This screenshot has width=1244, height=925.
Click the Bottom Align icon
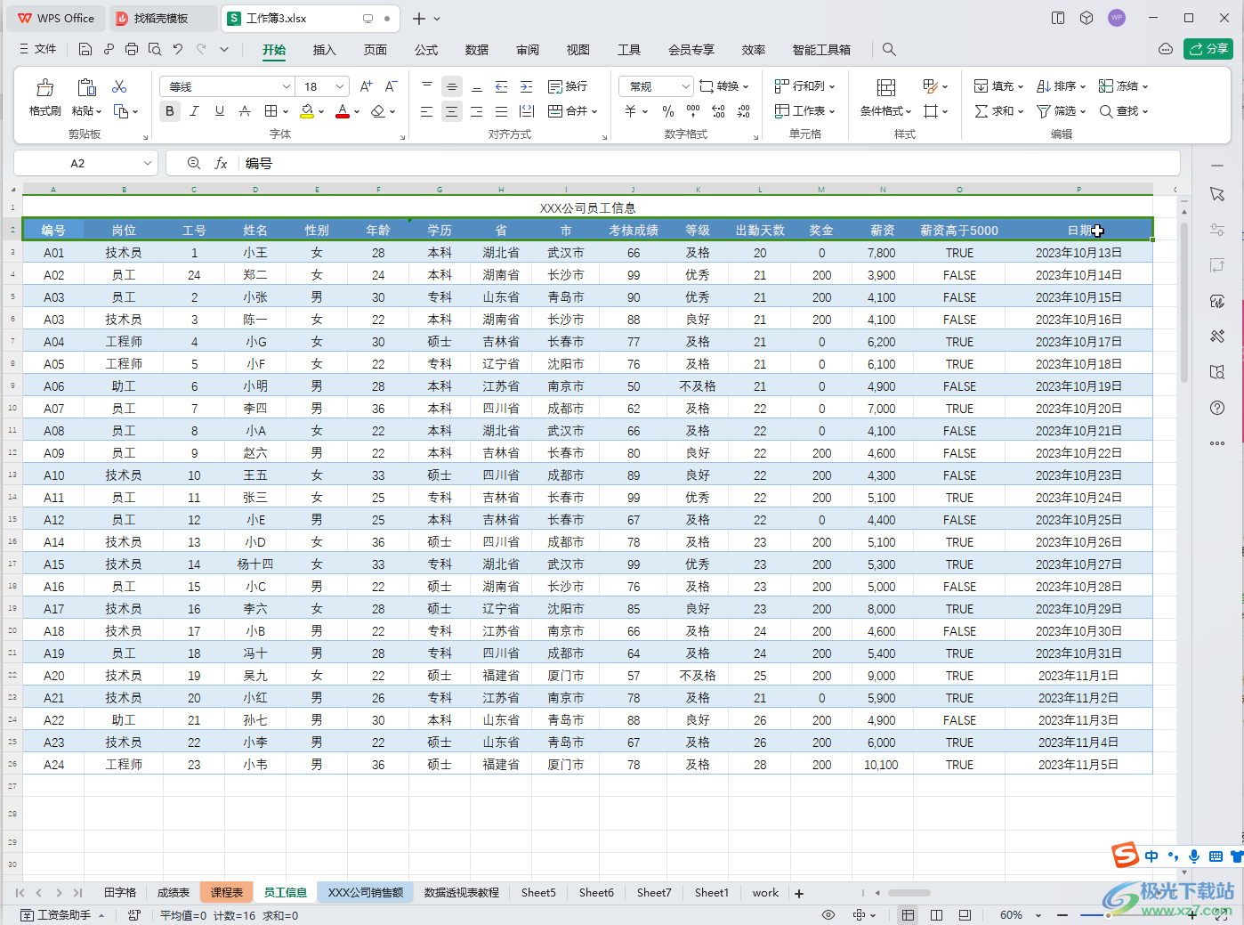[476, 86]
